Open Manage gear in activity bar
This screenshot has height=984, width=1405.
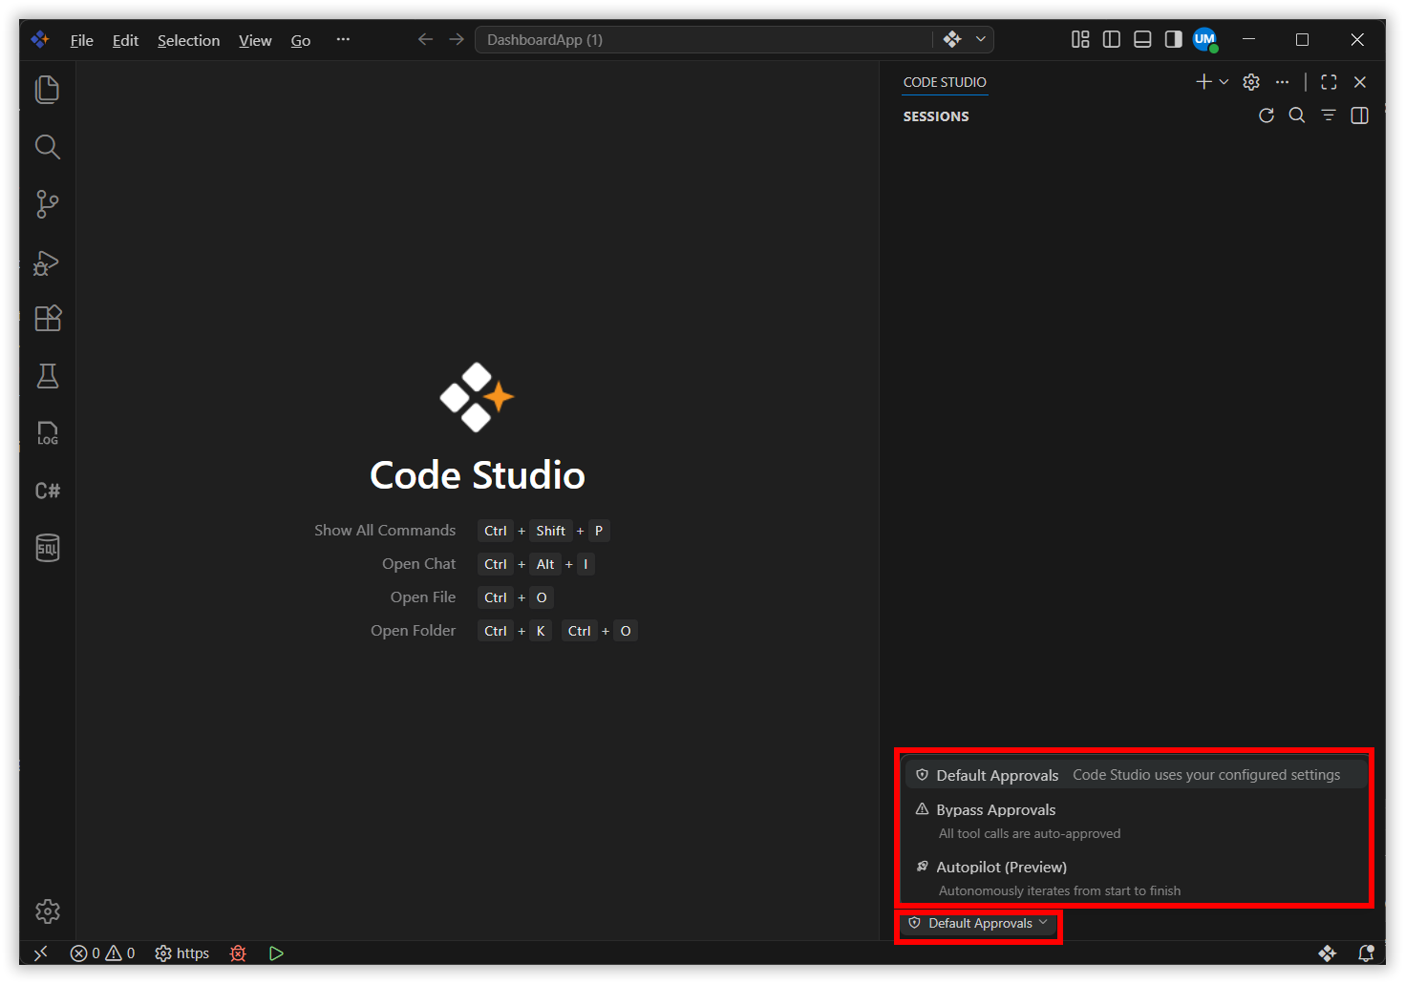tap(48, 911)
